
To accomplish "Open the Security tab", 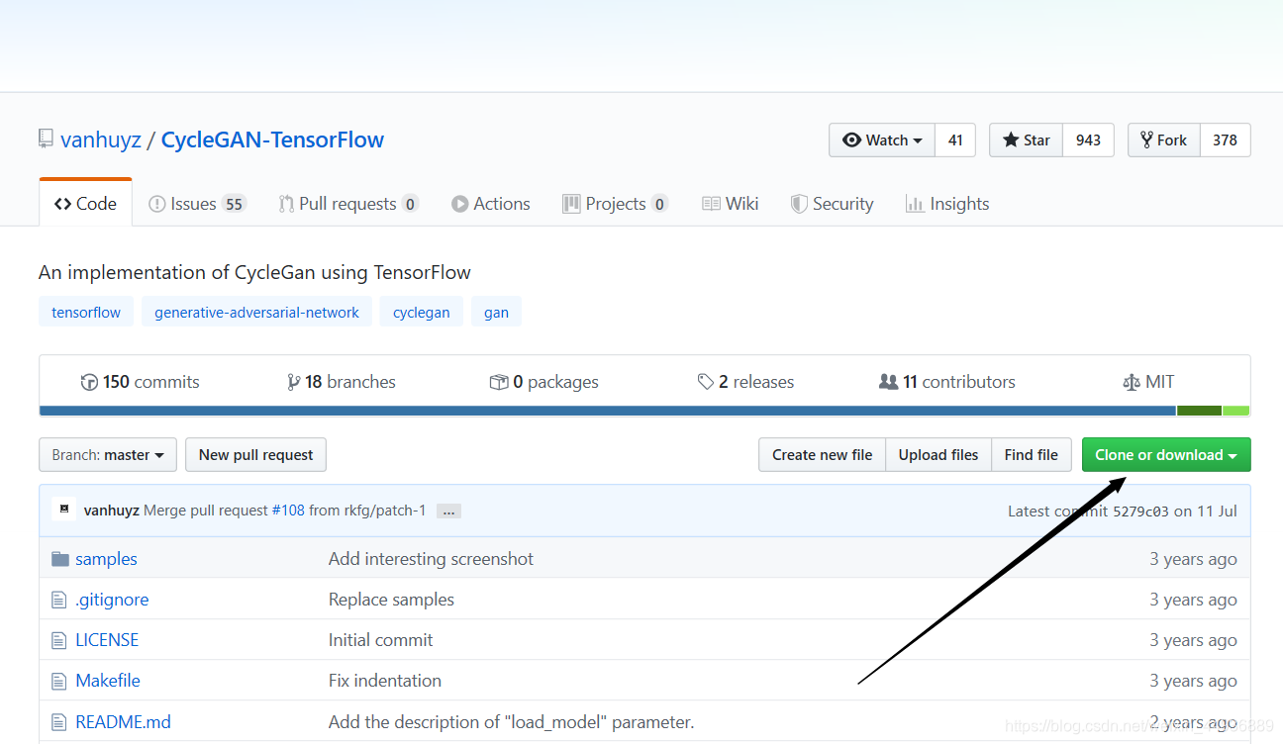I will point(833,204).
